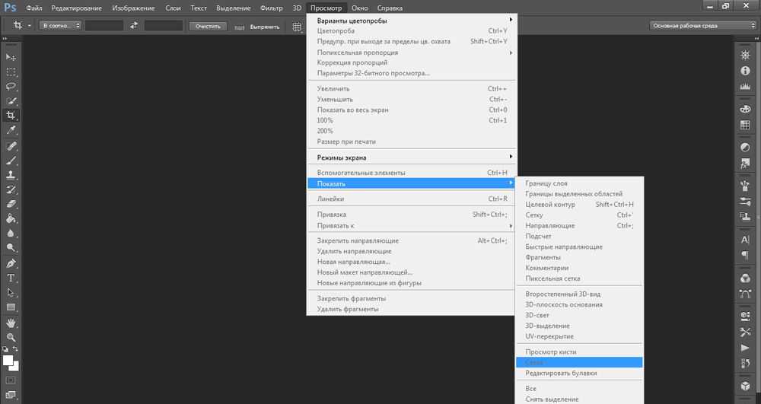This screenshot has width=761, height=404.
Task: Click the crop width input field
Action: [103, 26]
